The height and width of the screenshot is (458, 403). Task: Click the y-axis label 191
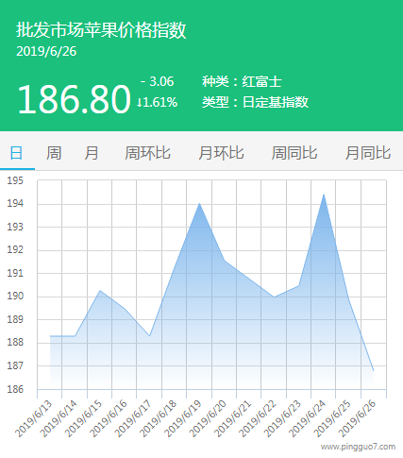pyautogui.click(x=15, y=273)
